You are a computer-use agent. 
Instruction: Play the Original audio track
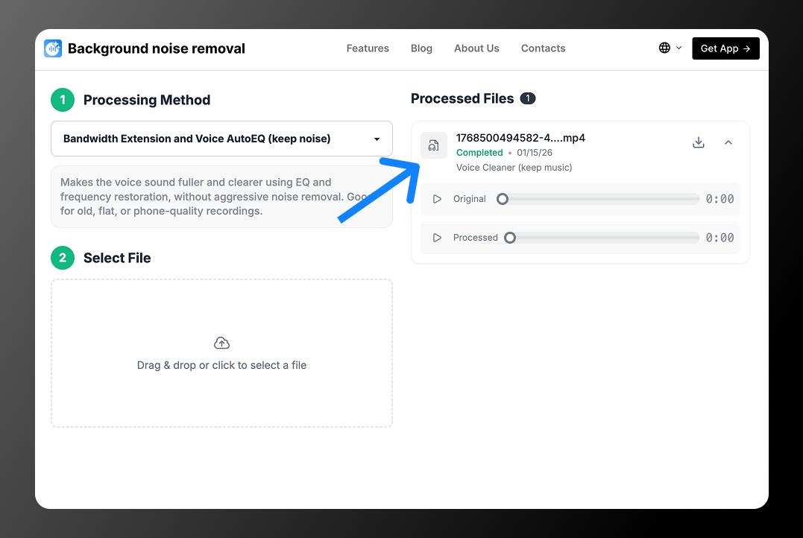click(x=438, y=199)
